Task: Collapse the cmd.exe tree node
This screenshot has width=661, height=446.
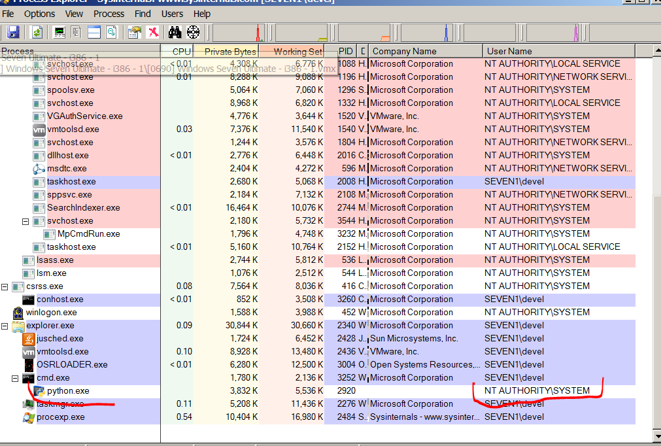Action: [x=16, y=378]
